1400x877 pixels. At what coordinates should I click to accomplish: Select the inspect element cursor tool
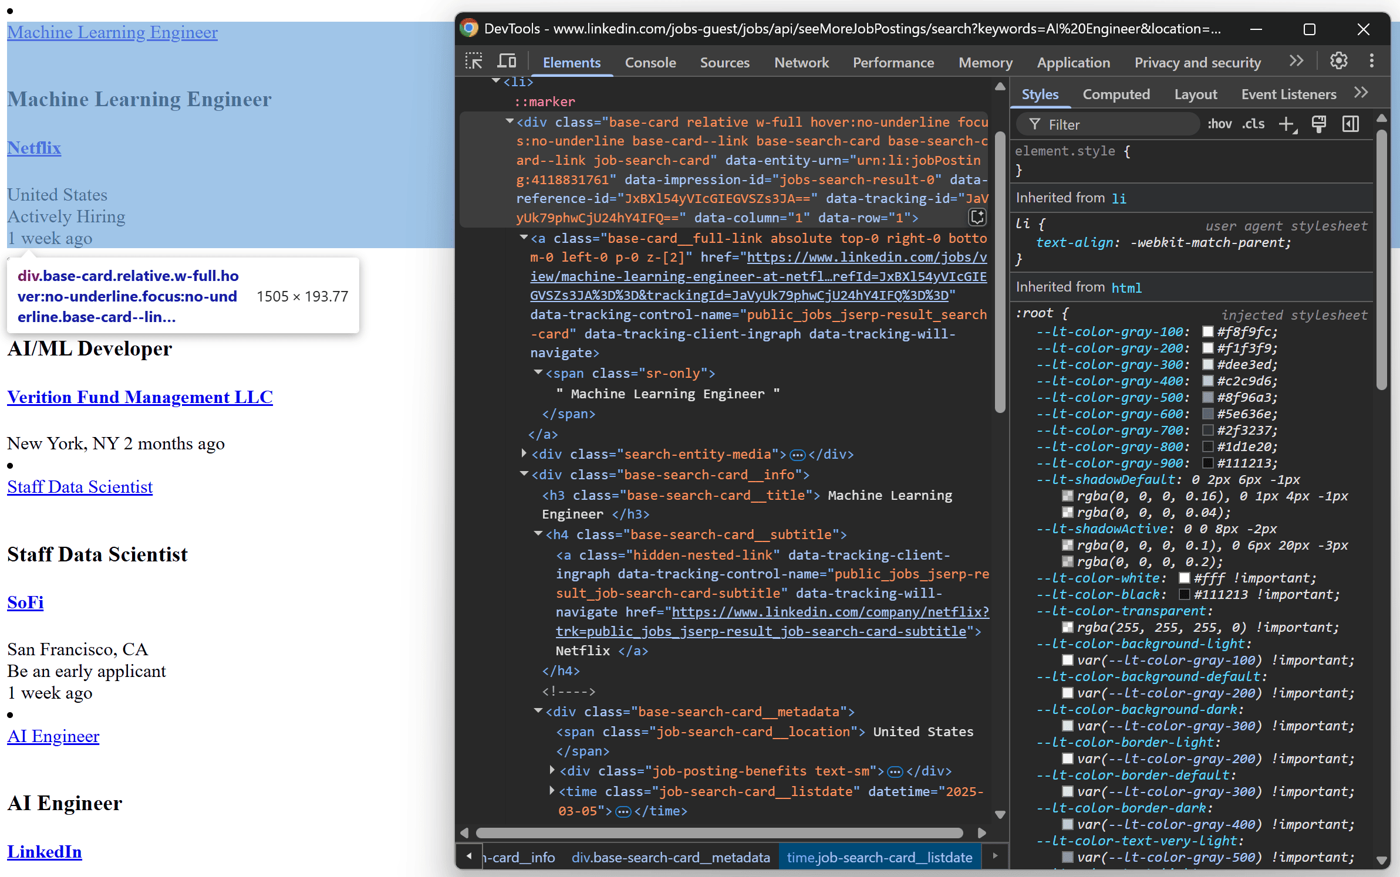[473, 61]
